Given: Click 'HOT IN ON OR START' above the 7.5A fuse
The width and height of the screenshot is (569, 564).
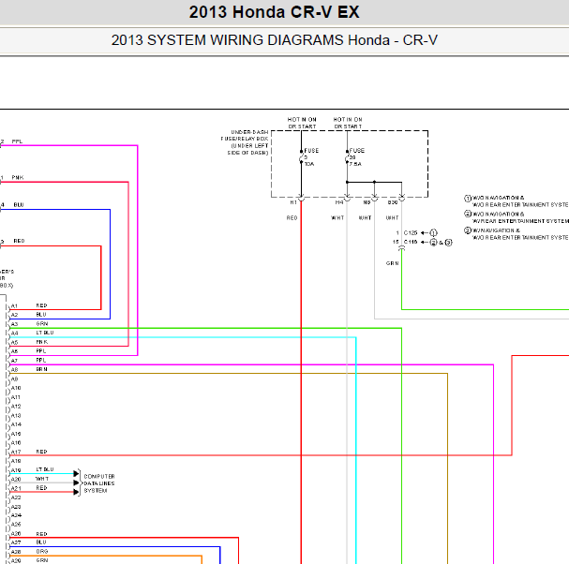Looking at the screenshot, I should tap(348, 123).
